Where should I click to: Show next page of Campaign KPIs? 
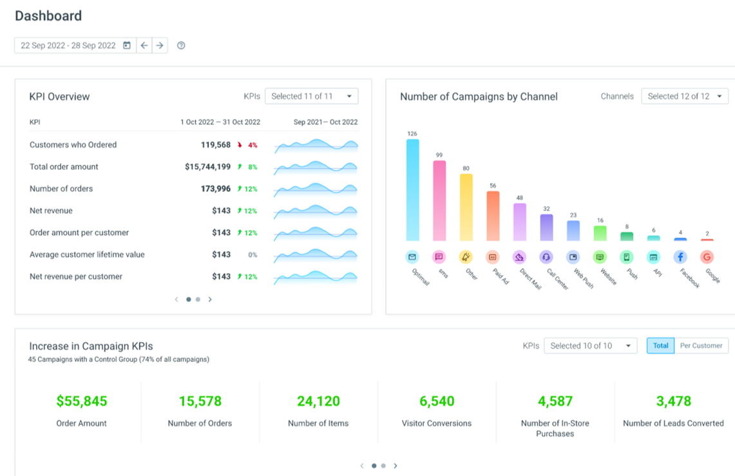tap(395, 466)
